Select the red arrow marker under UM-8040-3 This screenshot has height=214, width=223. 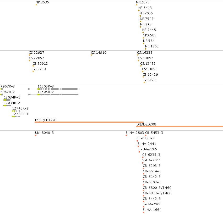[36, 135]
